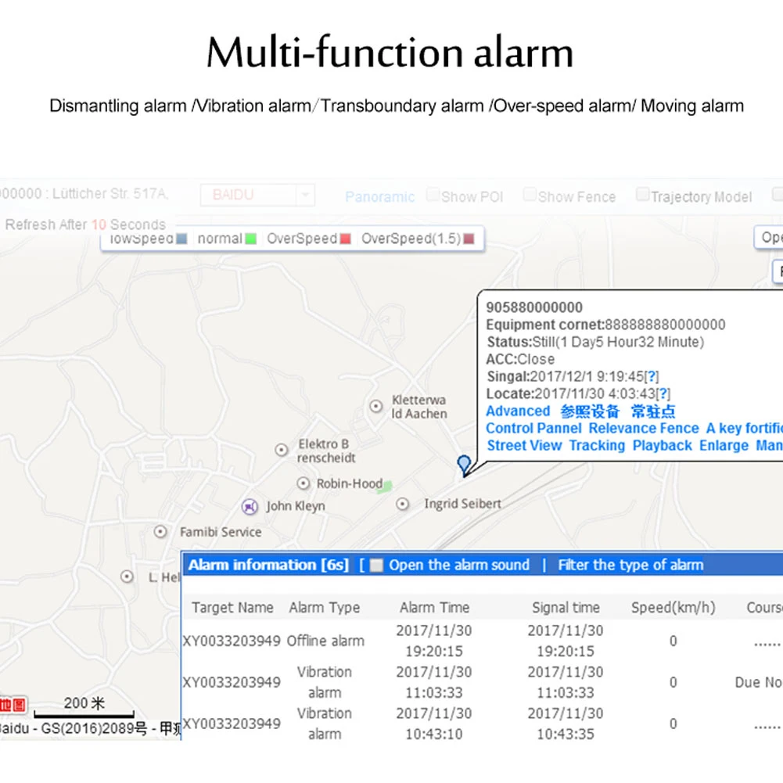Image resolution: width=783 pixels, height=783 pixels.
Task: Click the Baidu map logo
Action: (13, 705)
